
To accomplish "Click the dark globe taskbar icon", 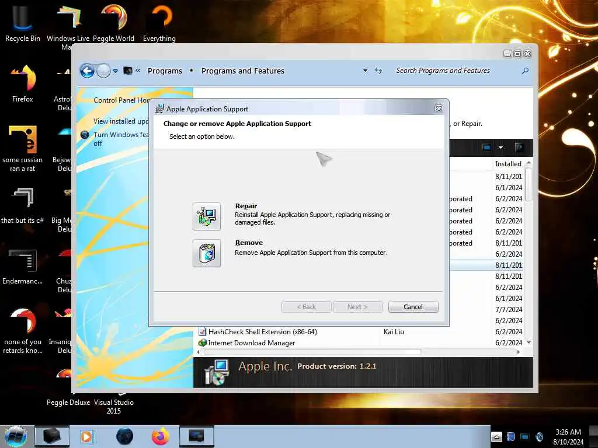I will tap(125, 436).
